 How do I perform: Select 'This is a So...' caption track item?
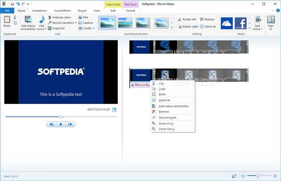[x=140, y=85]
